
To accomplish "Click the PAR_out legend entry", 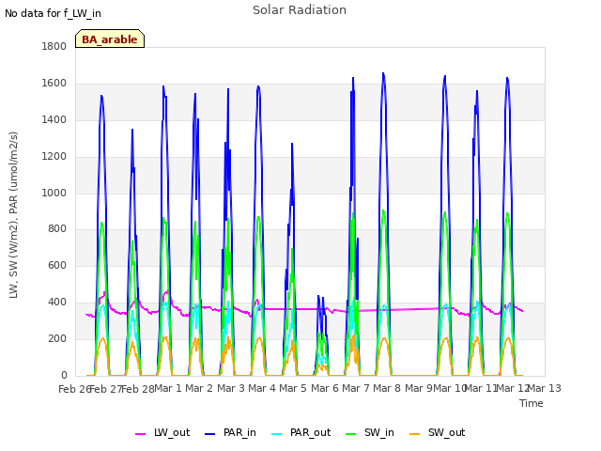I will coord(300,432).
